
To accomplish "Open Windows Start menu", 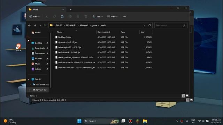I will coord(79,121).
